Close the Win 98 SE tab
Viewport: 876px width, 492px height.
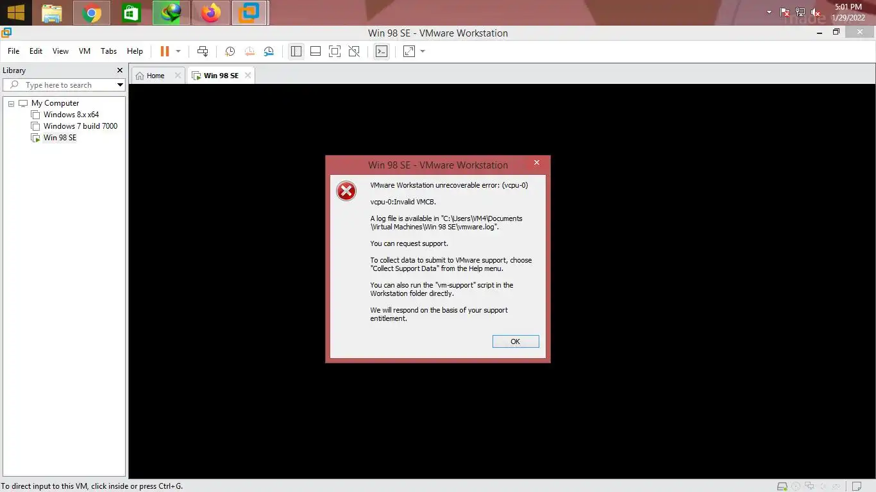[248, 76]
